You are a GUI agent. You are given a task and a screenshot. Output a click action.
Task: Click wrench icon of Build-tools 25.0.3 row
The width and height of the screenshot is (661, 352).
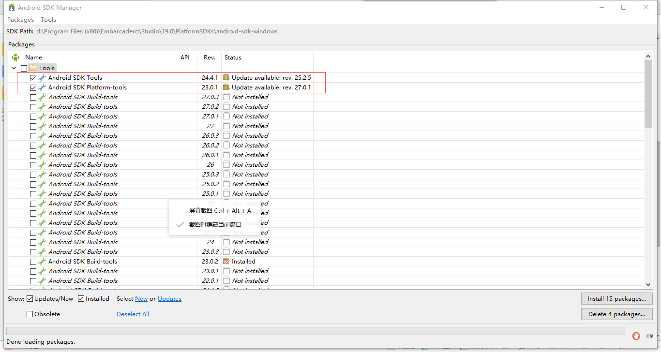click(42, 175)
